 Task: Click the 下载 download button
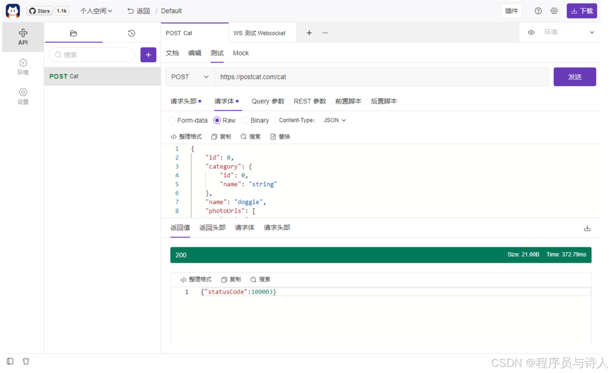point(581,11)
